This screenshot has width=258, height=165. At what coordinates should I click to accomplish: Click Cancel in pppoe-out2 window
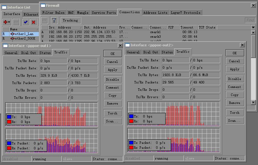pyautogui.click(x=235, y=61)
